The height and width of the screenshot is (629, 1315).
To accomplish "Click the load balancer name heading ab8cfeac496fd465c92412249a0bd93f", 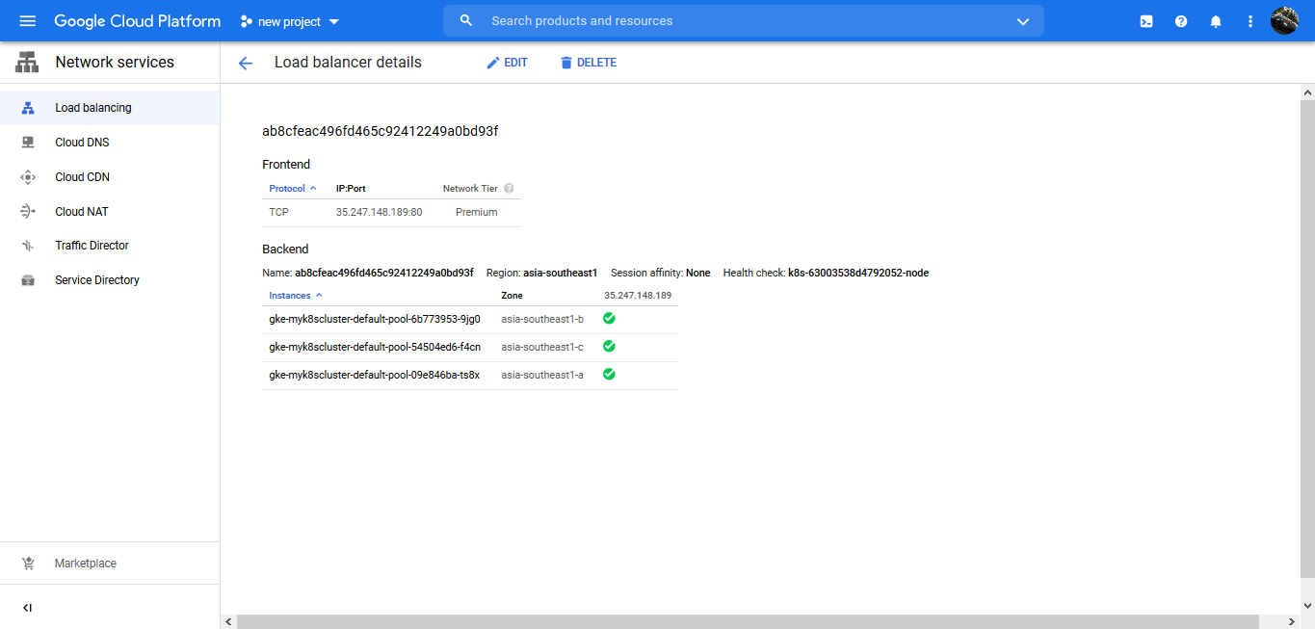I will (x=380, y=131).
